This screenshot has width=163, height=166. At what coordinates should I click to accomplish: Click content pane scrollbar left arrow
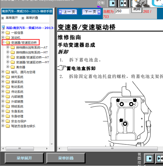[59, 149]
